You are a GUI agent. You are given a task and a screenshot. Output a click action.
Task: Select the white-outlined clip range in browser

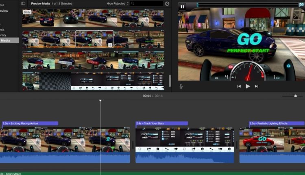tap(94, 39)
